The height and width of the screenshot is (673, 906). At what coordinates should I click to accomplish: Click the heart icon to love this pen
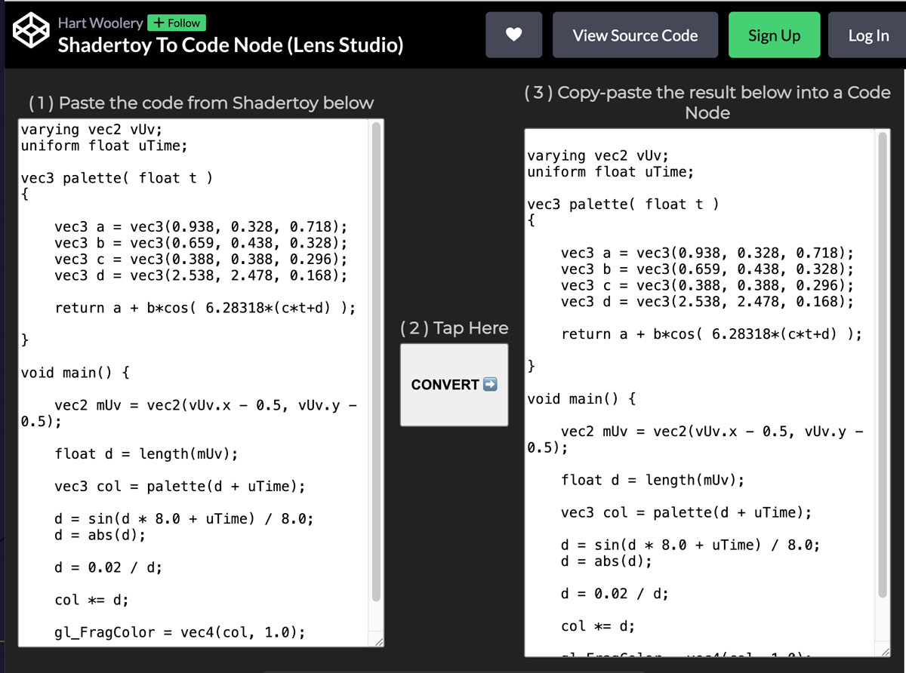coord(514,35)
